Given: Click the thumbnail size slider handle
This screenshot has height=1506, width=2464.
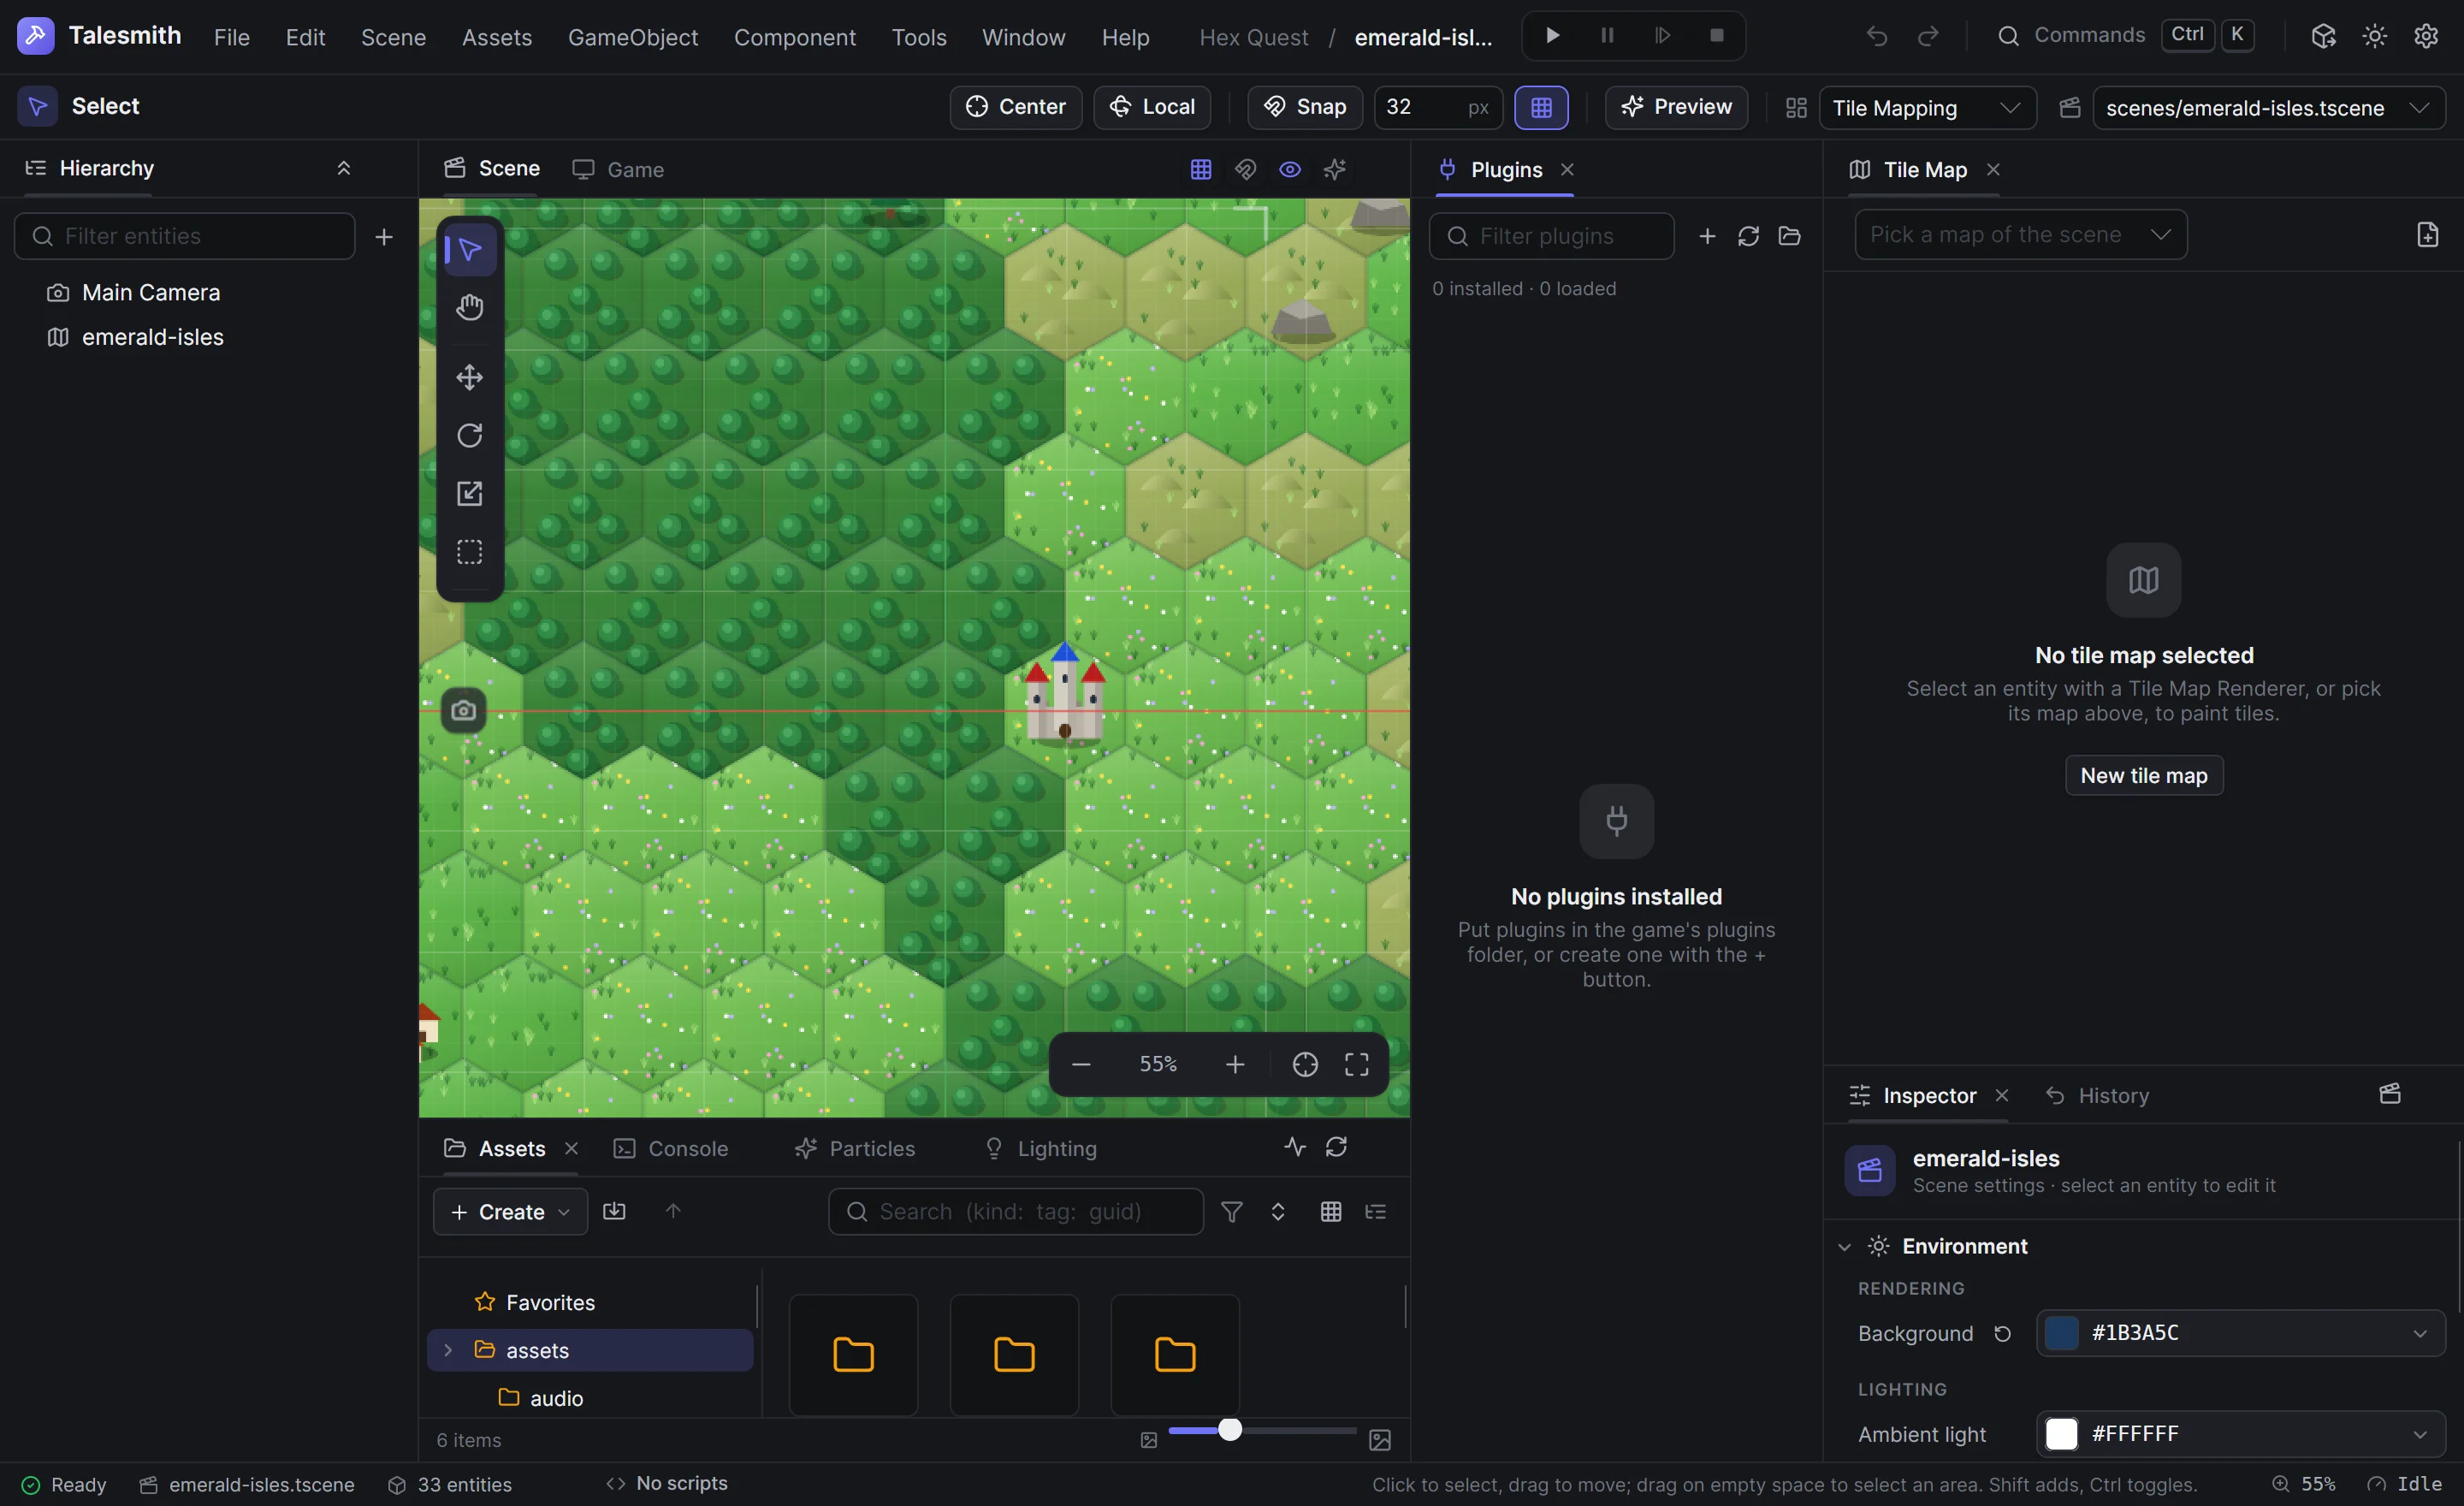Looking at the screenshot, I should [1230, 1430].
